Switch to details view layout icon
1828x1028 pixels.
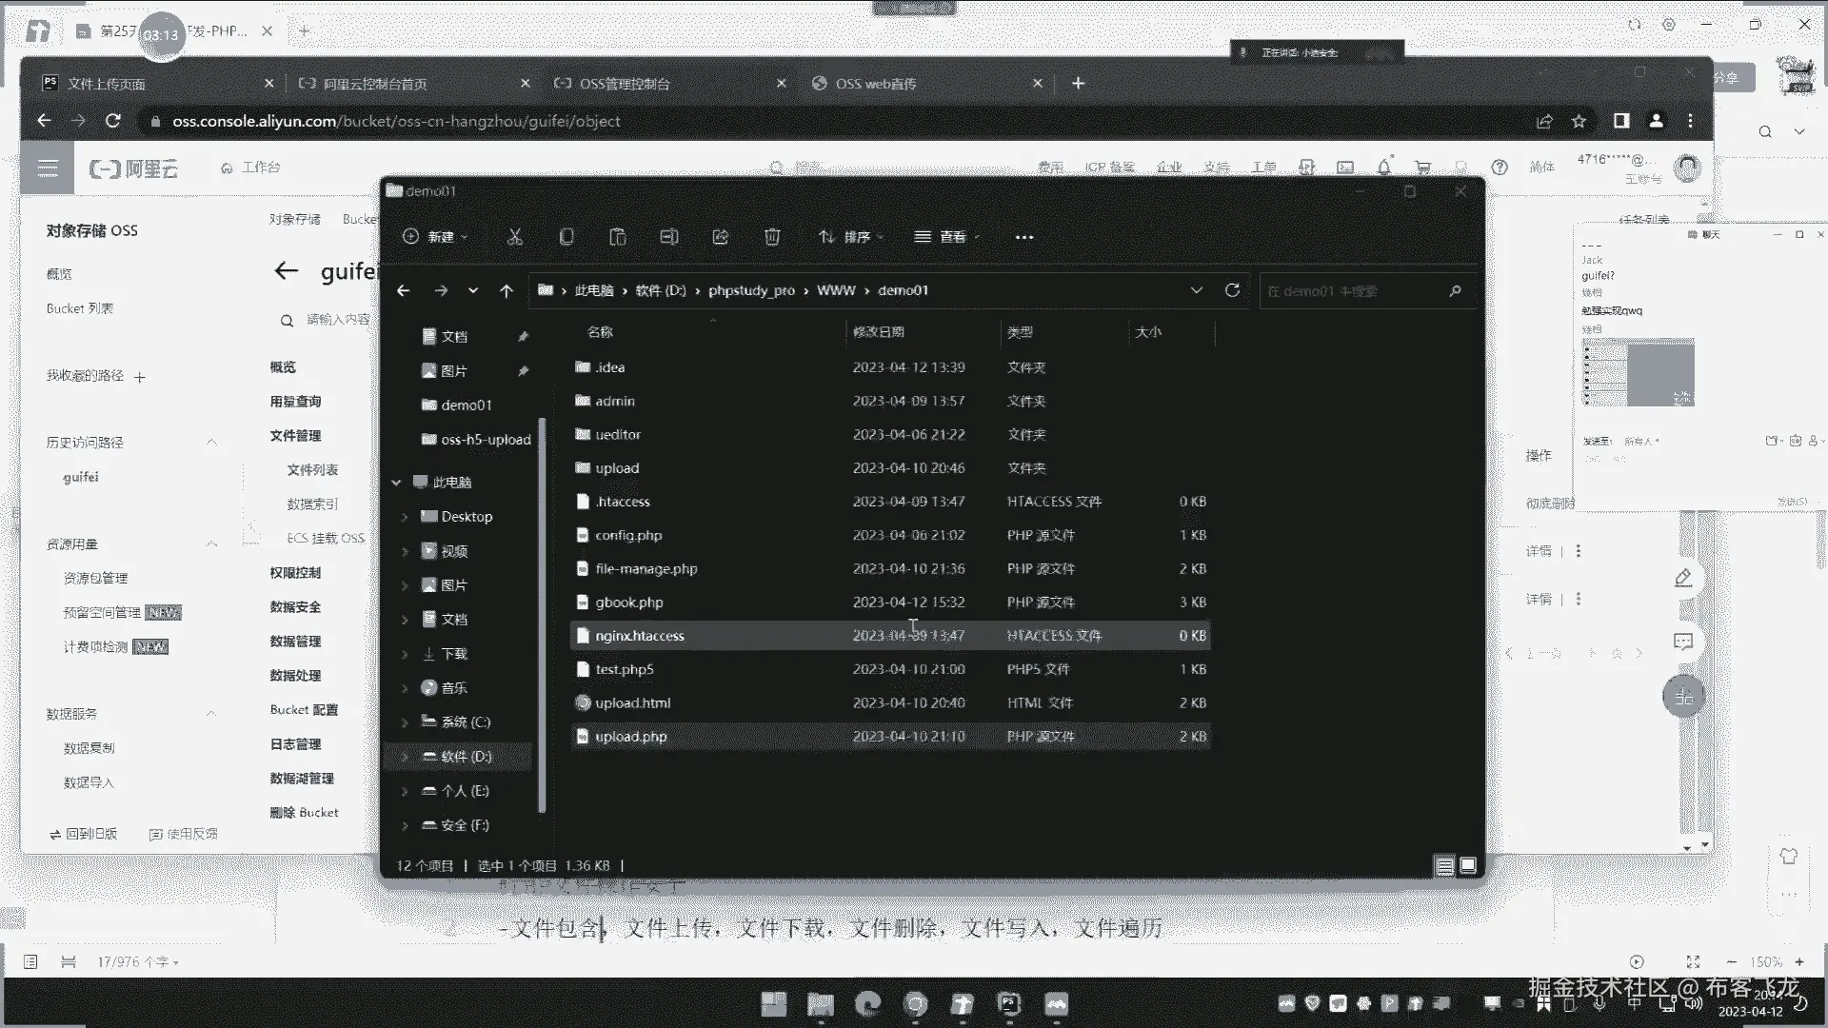(x=1444, y=865)
